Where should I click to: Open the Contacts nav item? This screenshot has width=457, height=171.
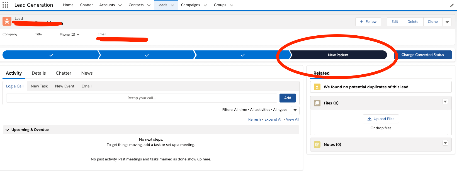(x=136, y=5)
